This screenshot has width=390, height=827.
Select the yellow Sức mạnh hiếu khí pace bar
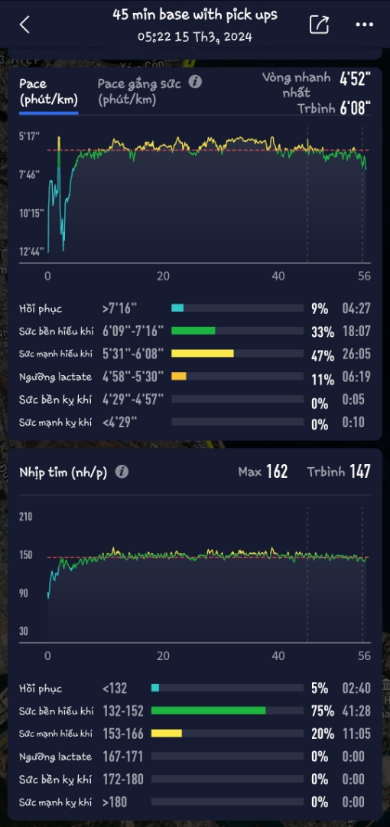pos(203,353)
